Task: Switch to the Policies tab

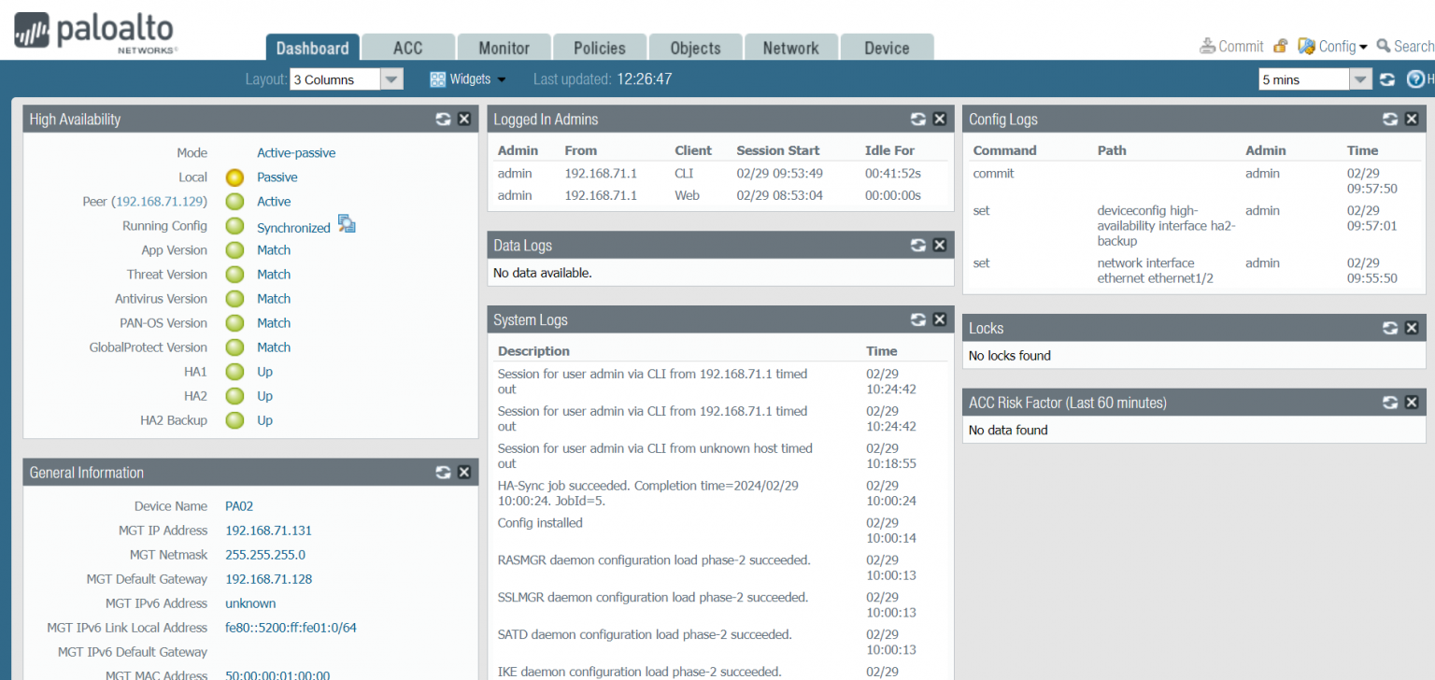Action: pos(599,47)
